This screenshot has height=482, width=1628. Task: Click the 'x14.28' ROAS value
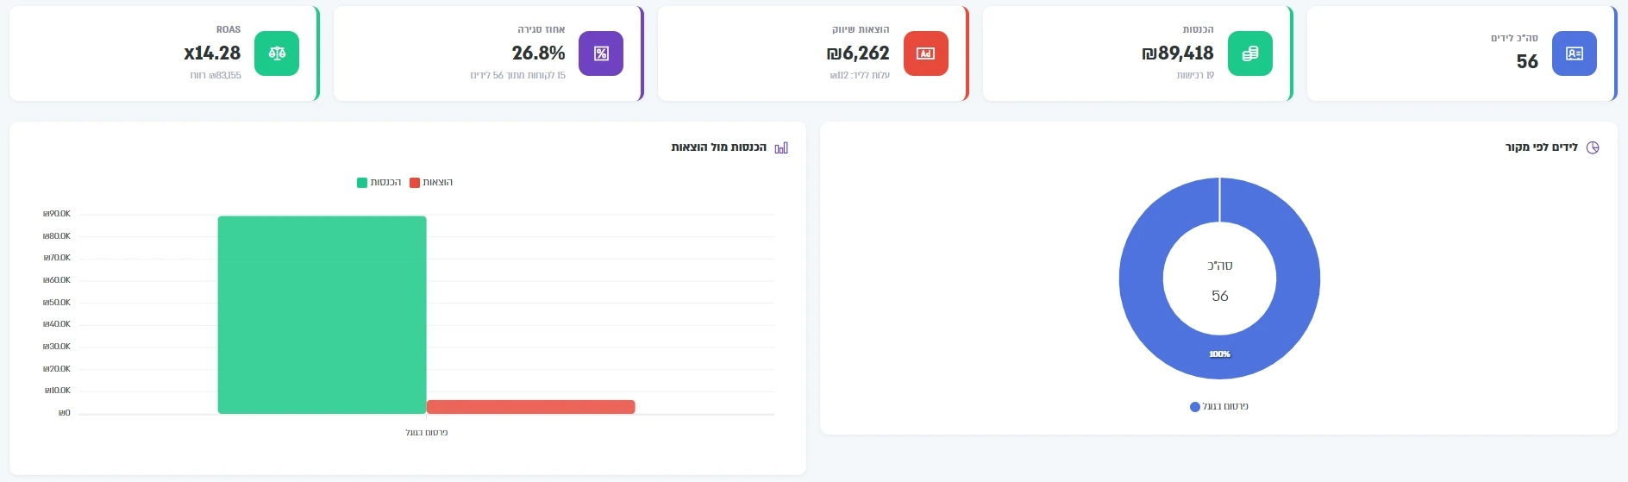point(212,53)
